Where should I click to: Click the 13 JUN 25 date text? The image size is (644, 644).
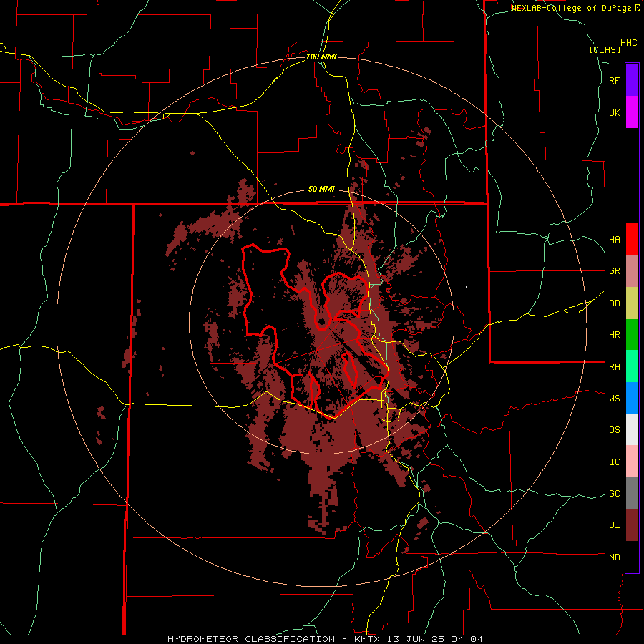click(416, 639)
